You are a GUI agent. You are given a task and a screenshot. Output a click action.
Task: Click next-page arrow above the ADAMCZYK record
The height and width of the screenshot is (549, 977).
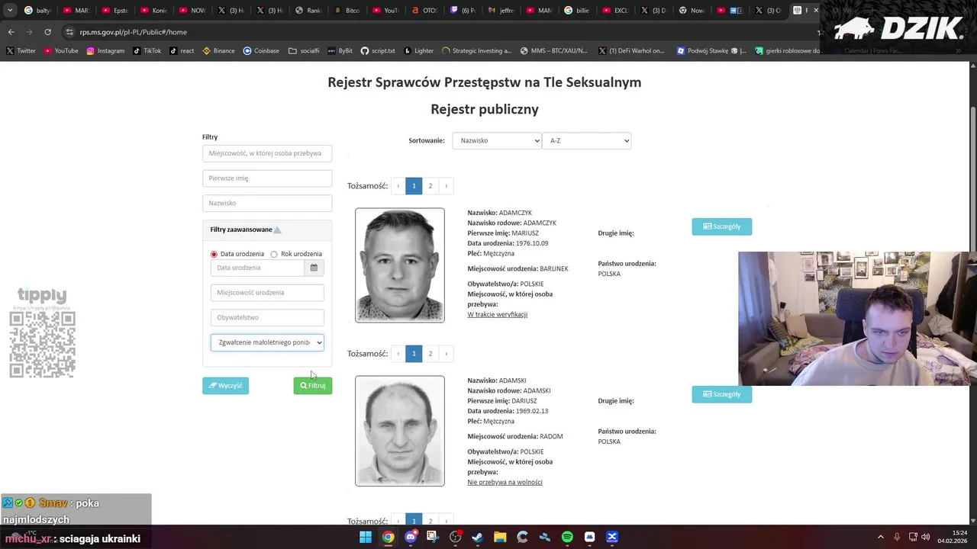coord(447,186)
